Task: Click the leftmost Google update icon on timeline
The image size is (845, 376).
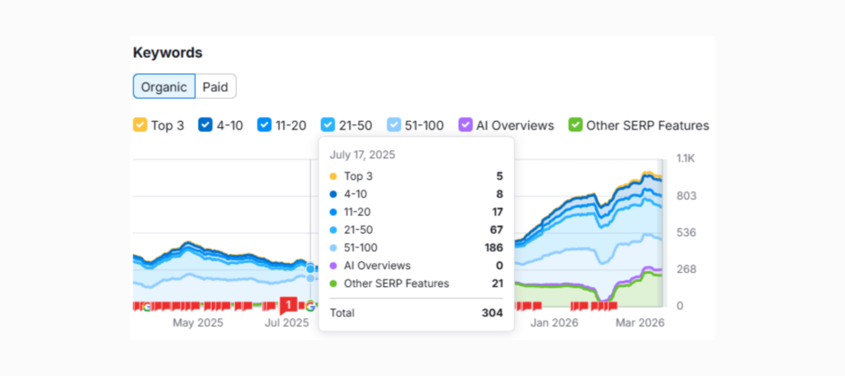Action: pos(147,307)
